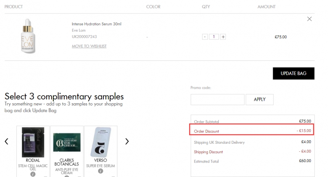328x177 pixels.
Task: Show next samples with right arrow
Action: pyautogui.click(x=127, y=141)
